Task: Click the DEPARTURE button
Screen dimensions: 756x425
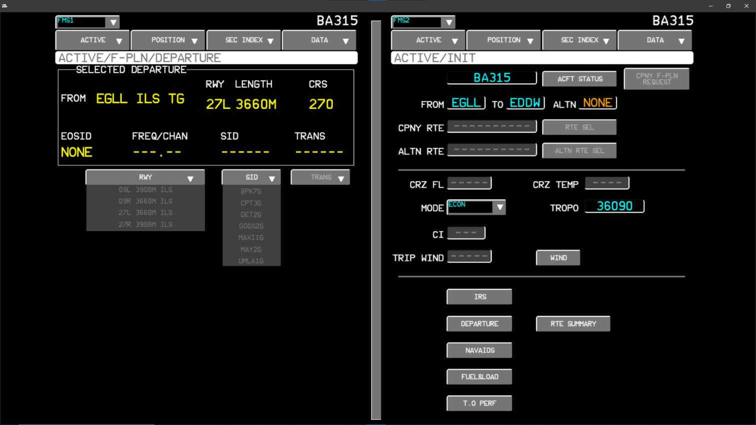Action: coord(479,324)
